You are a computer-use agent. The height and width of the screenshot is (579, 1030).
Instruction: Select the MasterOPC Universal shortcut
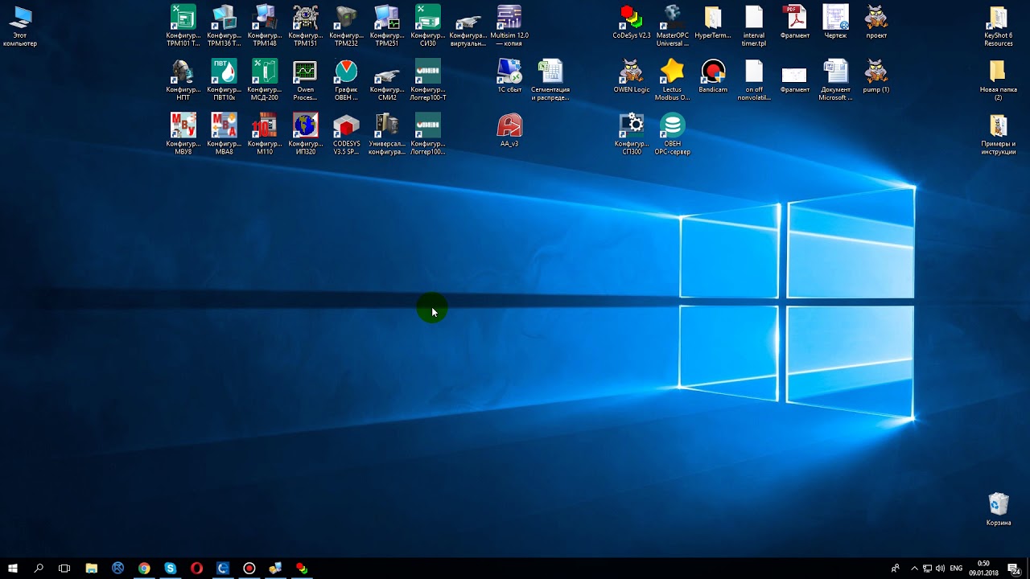click(x=672, y=26)
